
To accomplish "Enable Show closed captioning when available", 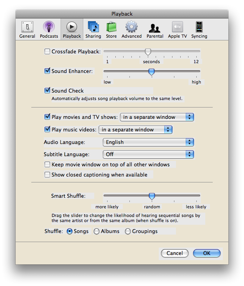I will [x=47, y=175].
